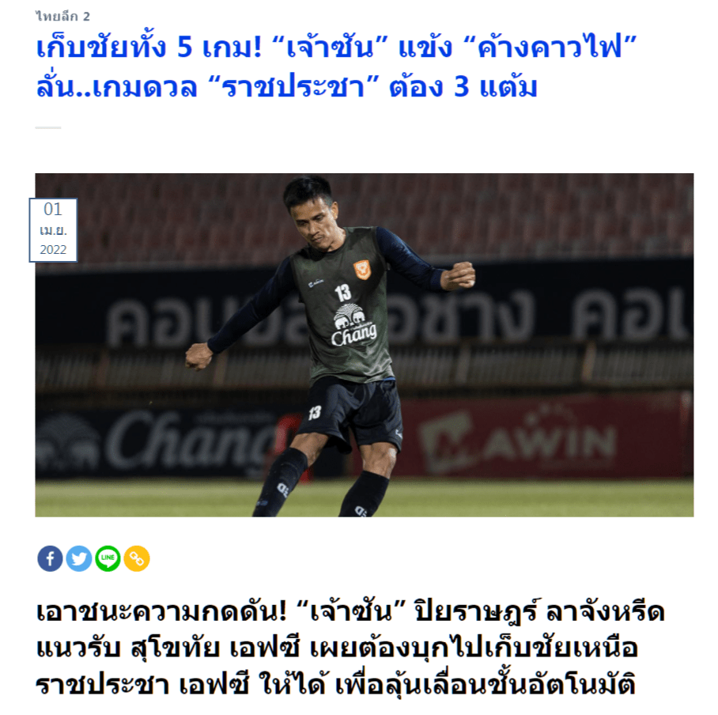Click the paragraph line starting with ราชประชา เอฟซี

(335, 685)
